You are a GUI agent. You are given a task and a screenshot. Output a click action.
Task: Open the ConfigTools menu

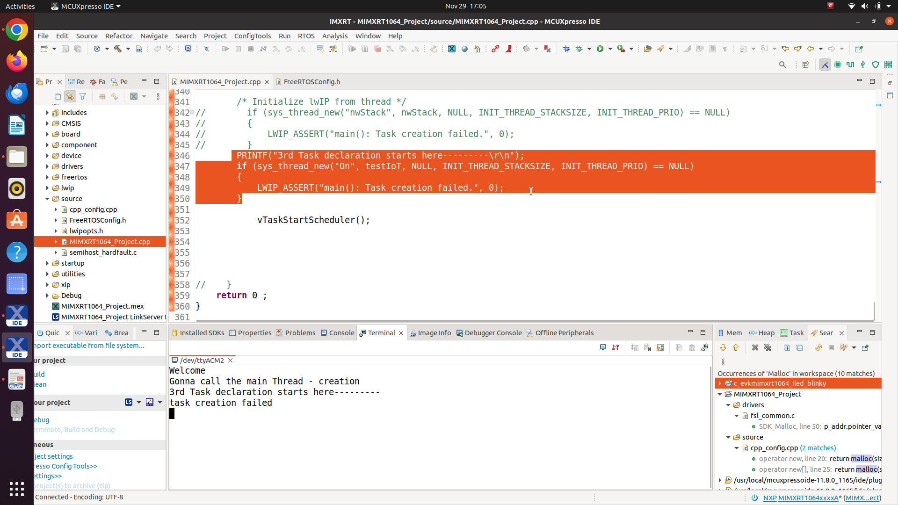(252, 36)
